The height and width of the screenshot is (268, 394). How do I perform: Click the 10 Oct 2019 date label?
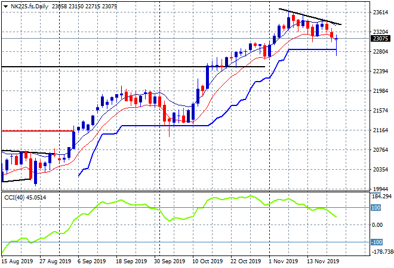pos(208,261)
